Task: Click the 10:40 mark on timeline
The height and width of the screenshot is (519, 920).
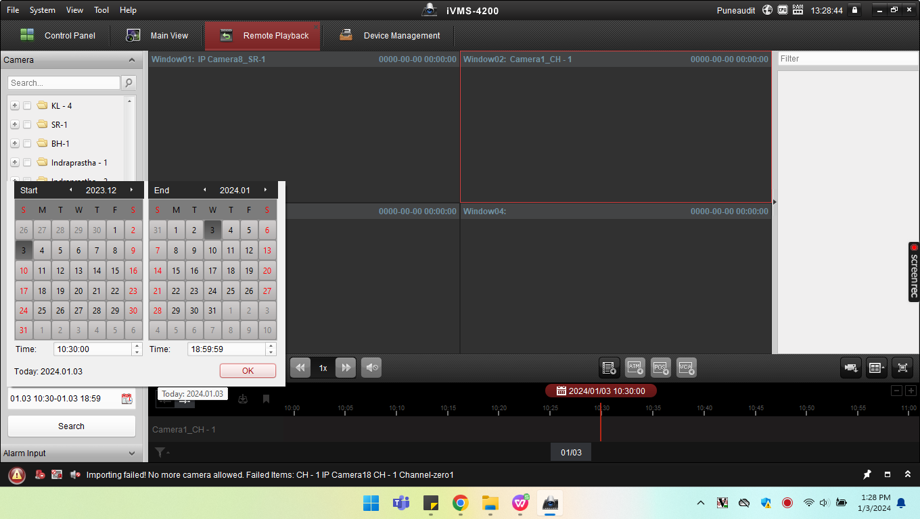Action: point(704,408)
